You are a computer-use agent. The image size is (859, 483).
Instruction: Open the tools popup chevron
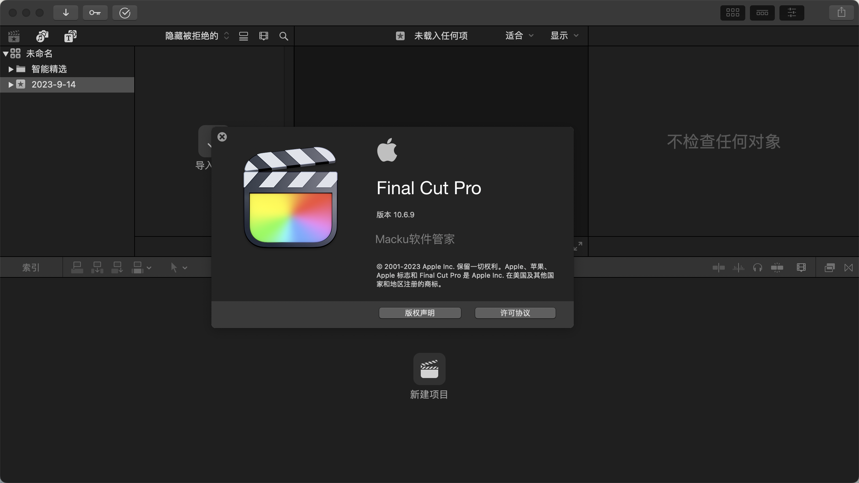coord(185,268)
